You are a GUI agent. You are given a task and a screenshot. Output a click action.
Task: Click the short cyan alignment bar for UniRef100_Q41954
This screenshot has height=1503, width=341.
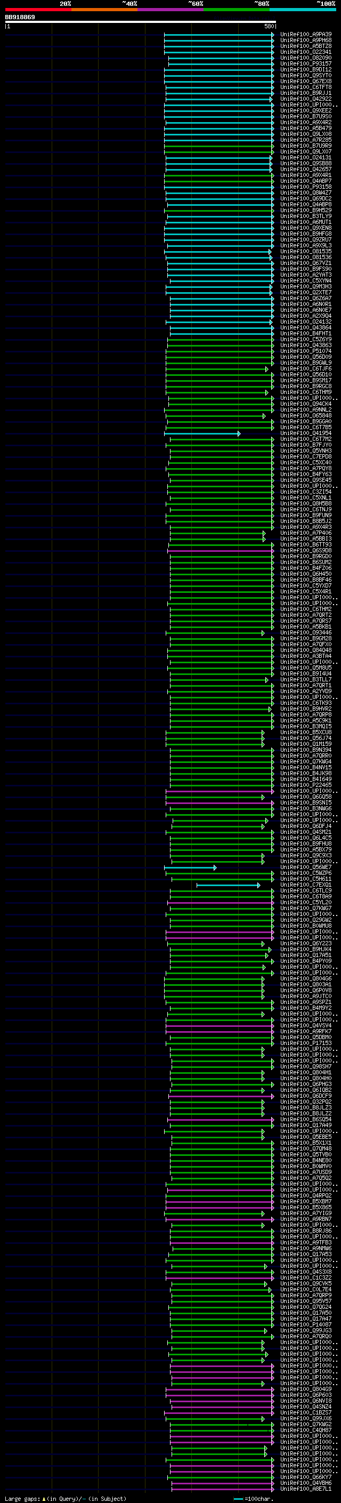(202, 433)
